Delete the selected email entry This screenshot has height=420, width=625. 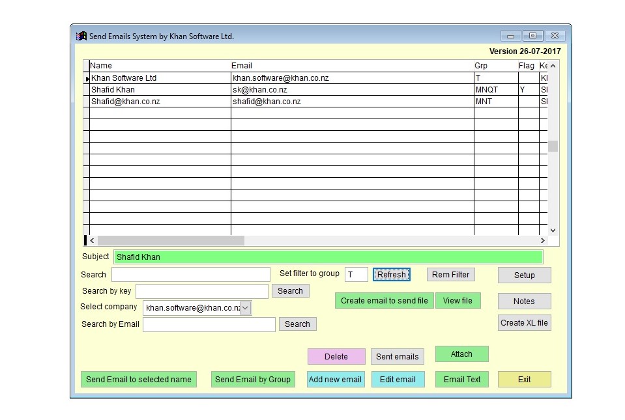pos(336,357)
